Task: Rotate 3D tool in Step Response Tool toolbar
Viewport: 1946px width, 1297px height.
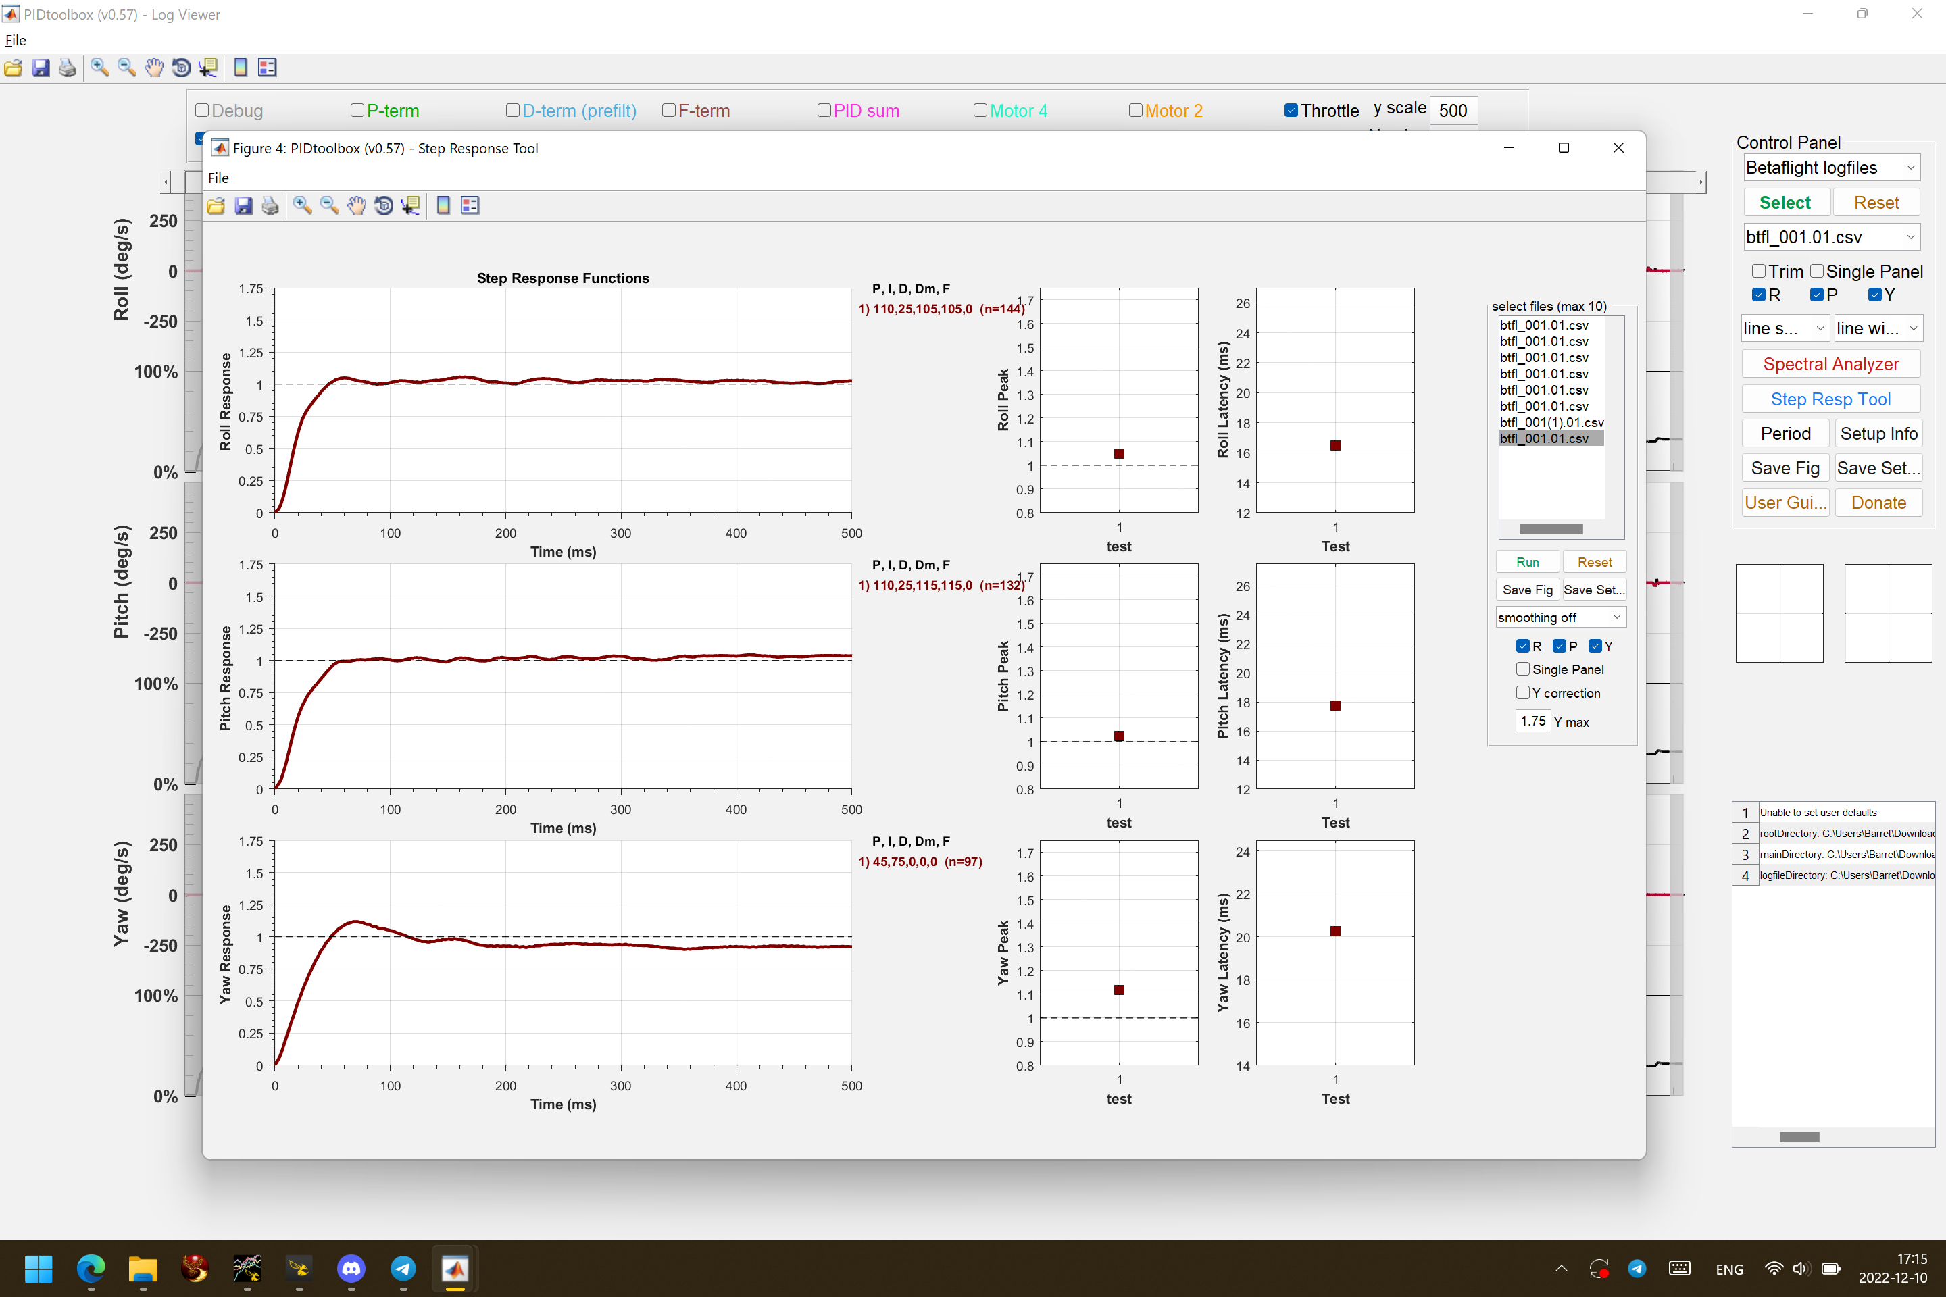Action: (x=384, y=205)
